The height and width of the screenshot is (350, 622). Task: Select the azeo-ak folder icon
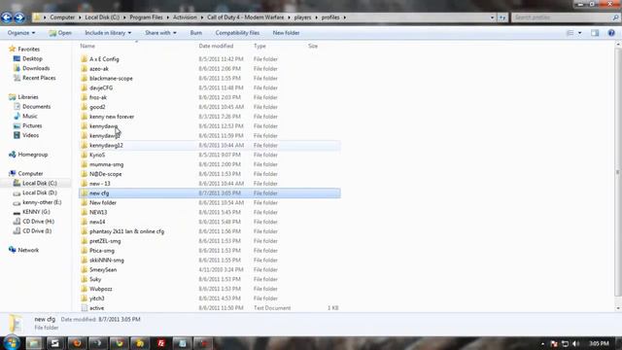(85, 68)
